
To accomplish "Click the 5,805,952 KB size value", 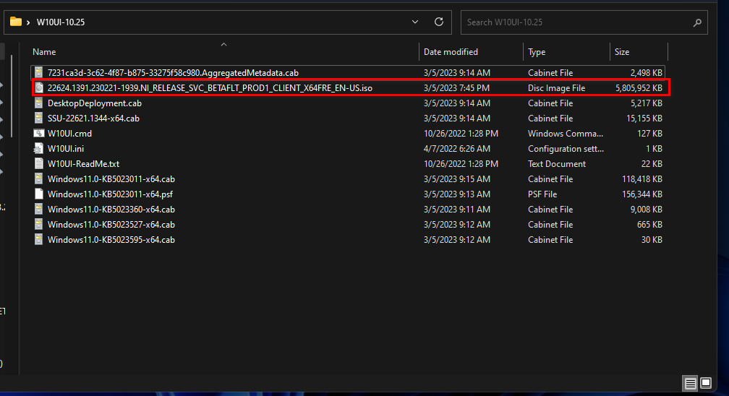I will [x=639, y=88].
